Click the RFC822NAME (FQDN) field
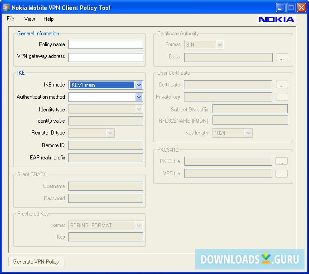Screen dimensions: 309x274 click(250, 120)
